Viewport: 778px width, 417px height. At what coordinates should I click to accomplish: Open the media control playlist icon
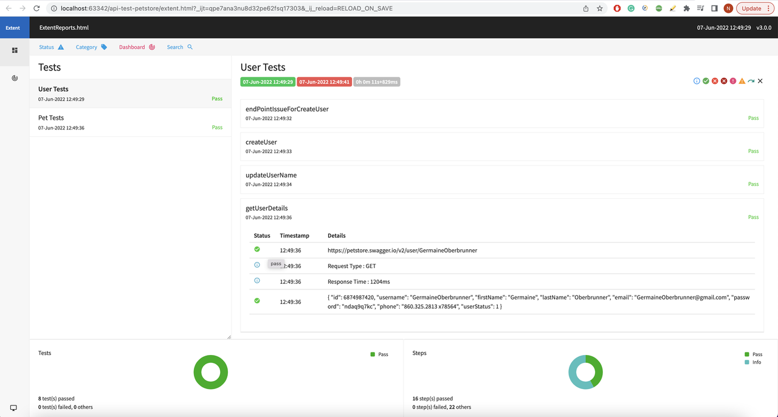click(x=701, y=9)
